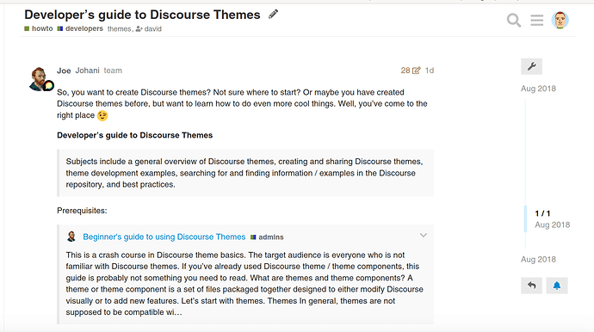Open the current user avatar menu
Screen dimensions: 594x332
[x=560, y=20]
